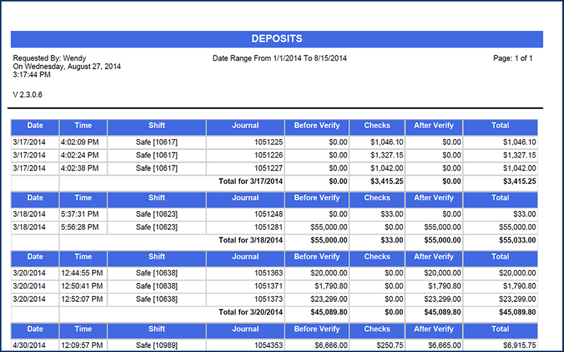The image size is (564, 352).
Task: Click the 'Requested By: Wendy' text
Action: coord(50,59)
